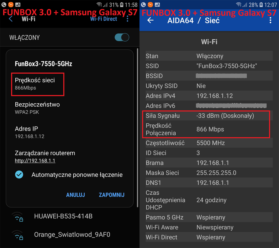
Task: Tap the back chevron beside the Wi-Fi title
Action: coord(11,19)
